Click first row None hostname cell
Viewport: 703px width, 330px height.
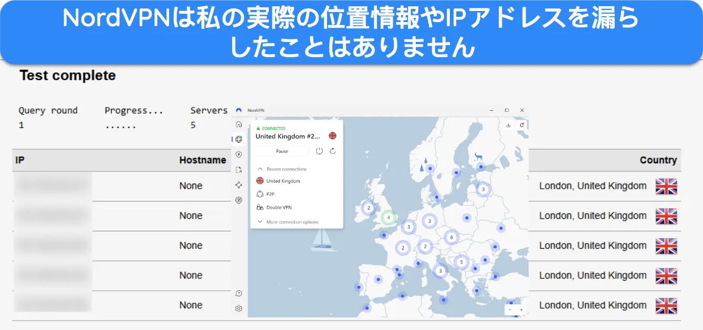(x=191, y=186)
